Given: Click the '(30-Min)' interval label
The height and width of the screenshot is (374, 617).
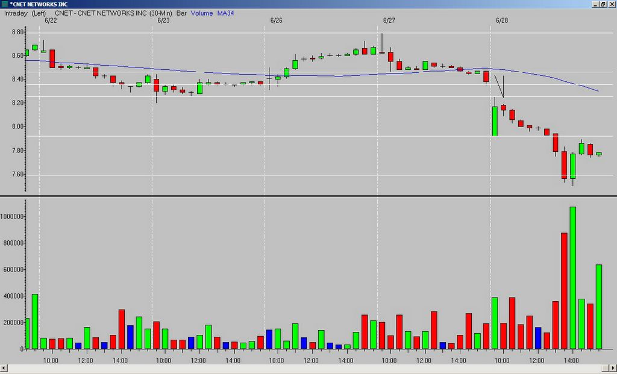Looking at the screenshot, I should click(x=160, y=13).
